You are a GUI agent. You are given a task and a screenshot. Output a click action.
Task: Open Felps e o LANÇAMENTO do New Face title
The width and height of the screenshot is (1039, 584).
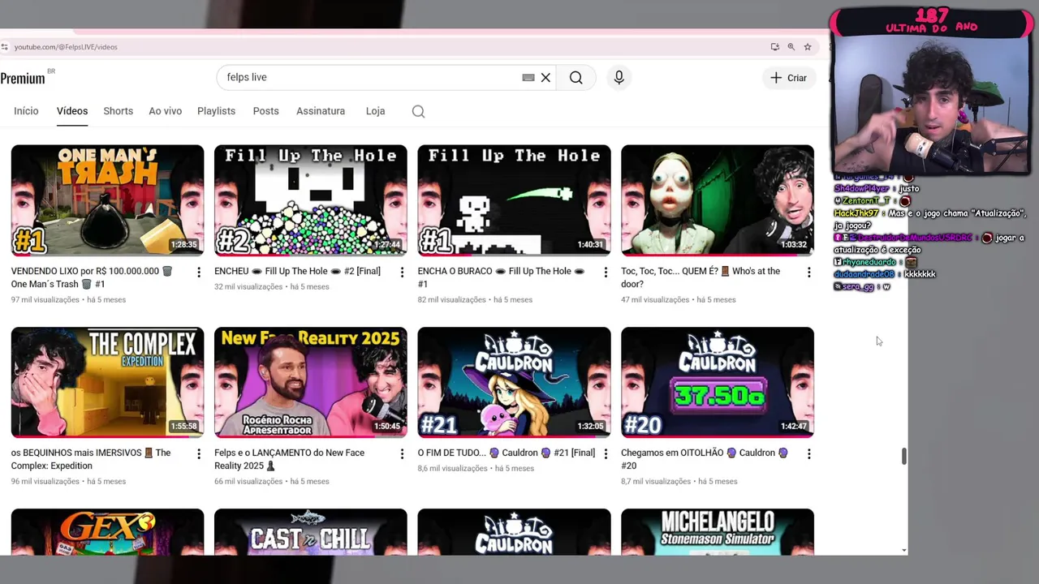click(290, 459)
